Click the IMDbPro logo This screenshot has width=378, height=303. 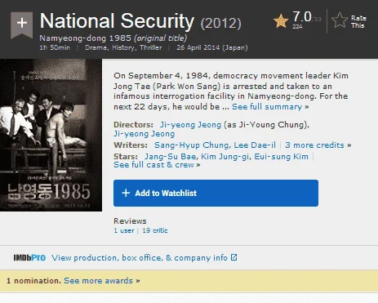point(29,257)
